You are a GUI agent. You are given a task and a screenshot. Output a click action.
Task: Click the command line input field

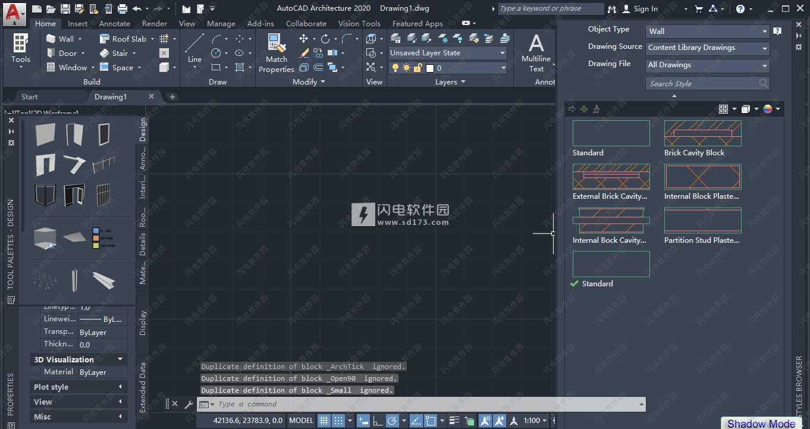click(x=421, y=404)
